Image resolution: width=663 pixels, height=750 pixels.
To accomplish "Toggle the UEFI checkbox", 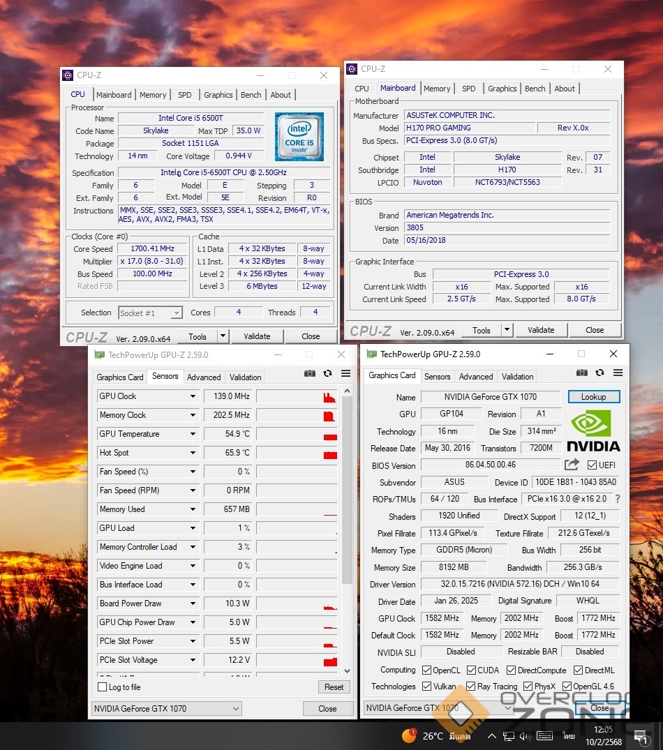I will (593, 465).
